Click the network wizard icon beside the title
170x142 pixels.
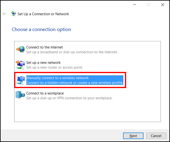point(14,14)
